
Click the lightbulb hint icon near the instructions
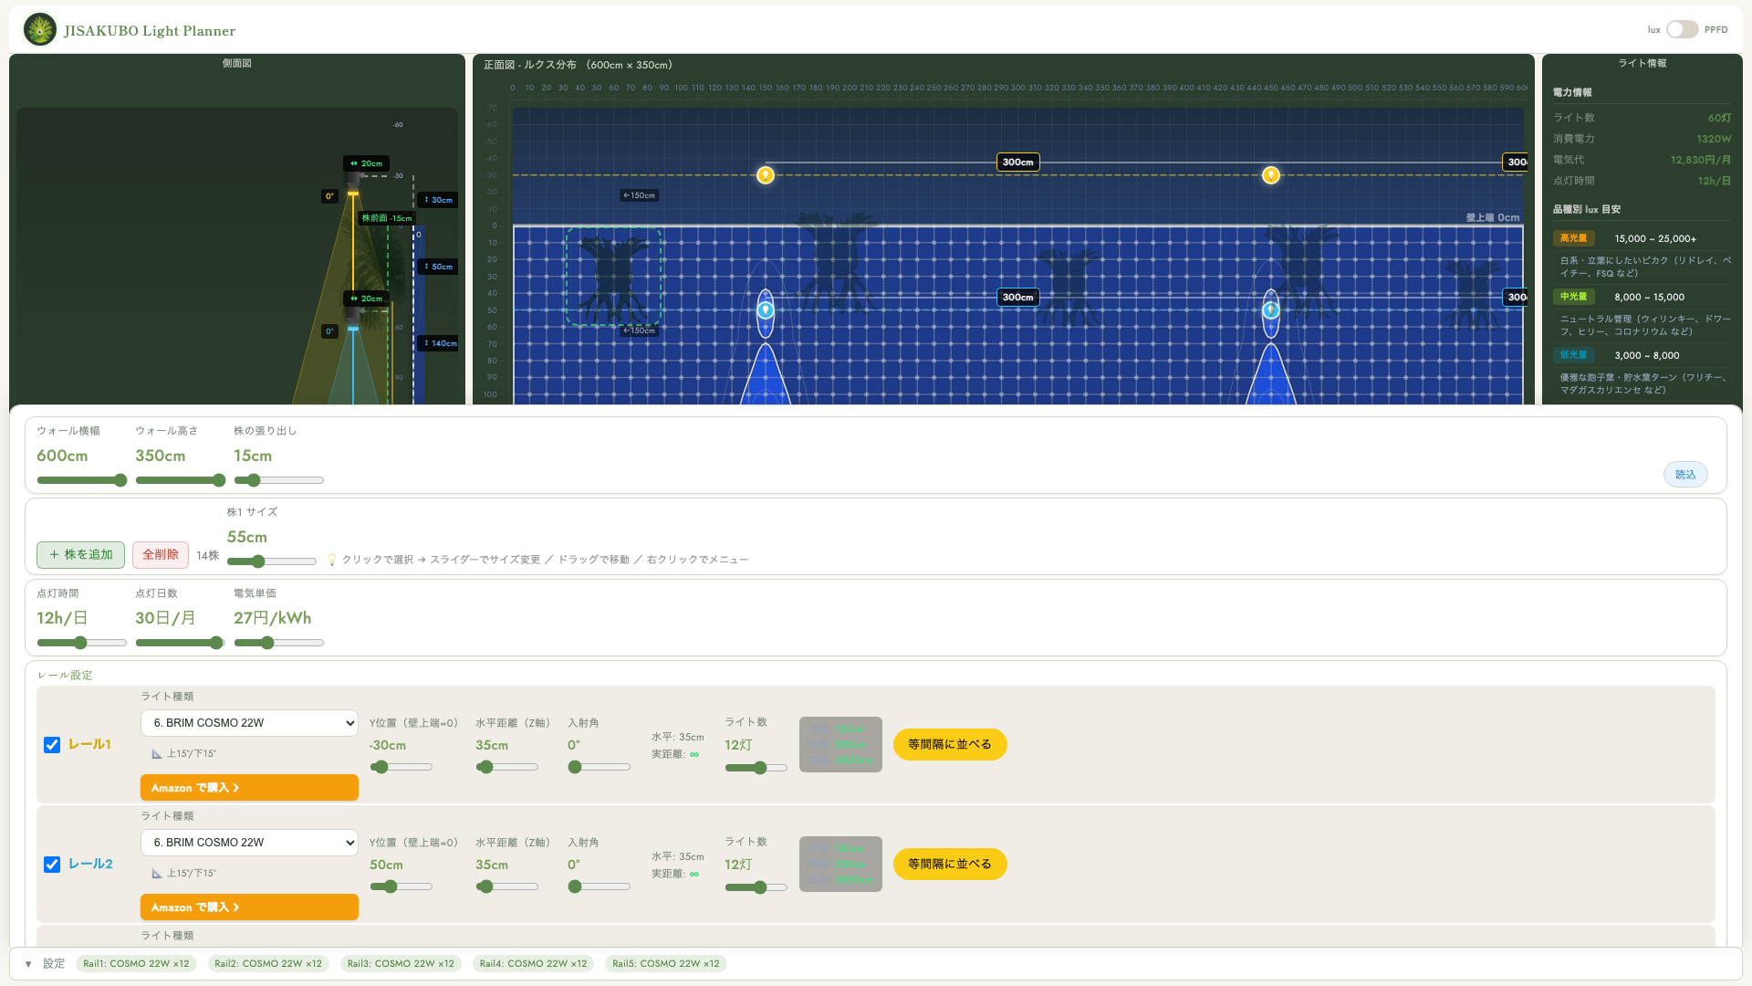coord(332,559)
